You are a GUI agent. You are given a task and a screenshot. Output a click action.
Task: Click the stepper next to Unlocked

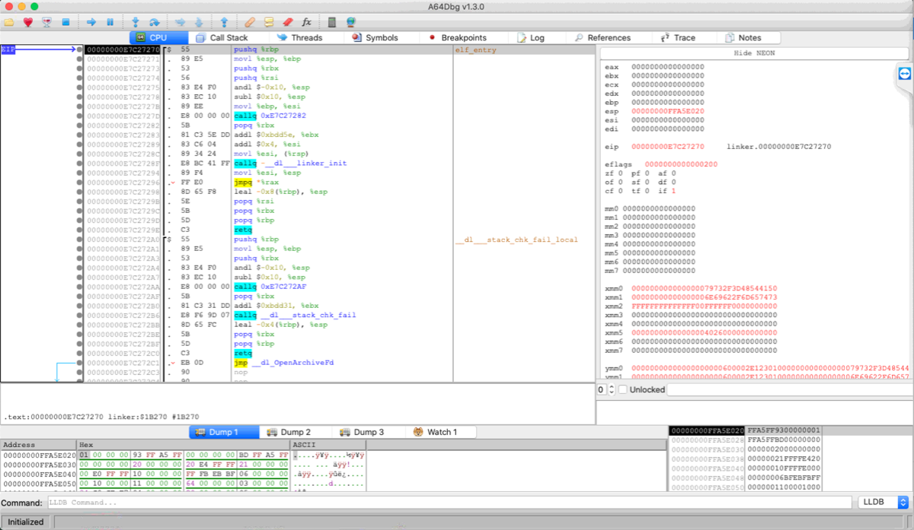click(x=611, y=389)
